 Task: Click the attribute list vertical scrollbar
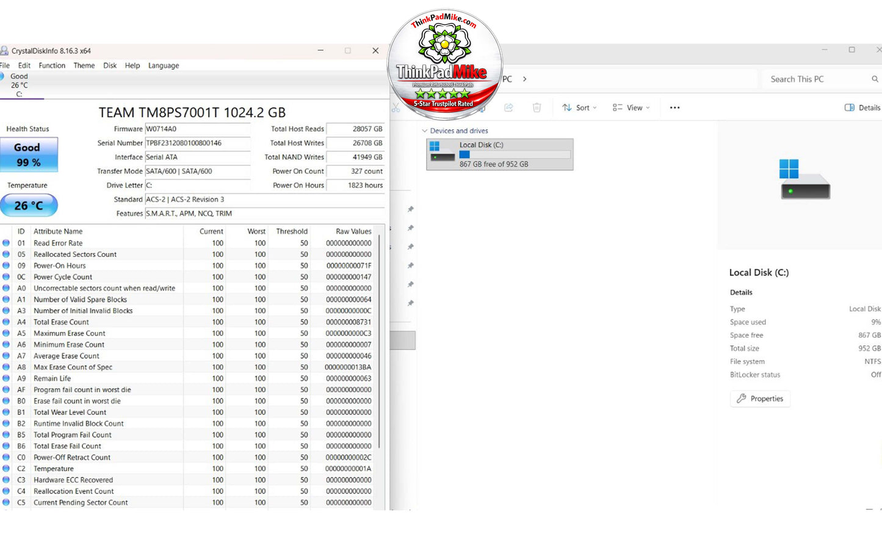[380, 340]
